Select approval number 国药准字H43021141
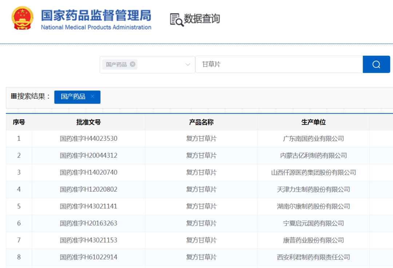This screenshot has width=393, height=268. (x=88, y=207)
